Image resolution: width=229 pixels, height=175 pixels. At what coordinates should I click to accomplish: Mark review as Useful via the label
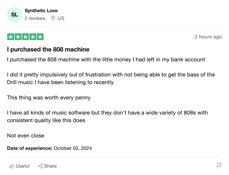[x=23, y=166]
